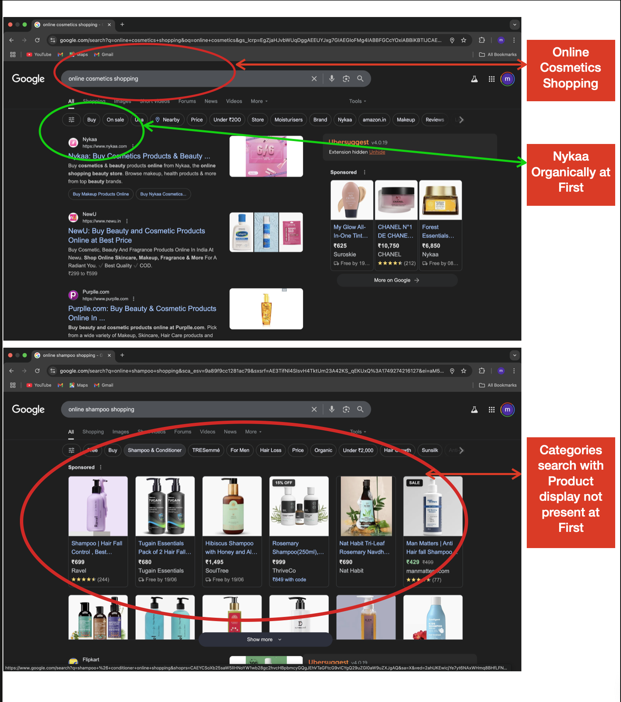This screenshot has height=702, width=621.
Task: Toggle the 'Under ₹200' filter chip
Action: 227,119
